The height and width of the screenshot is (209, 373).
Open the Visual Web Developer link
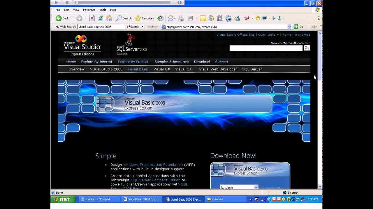tap(218, 69)
